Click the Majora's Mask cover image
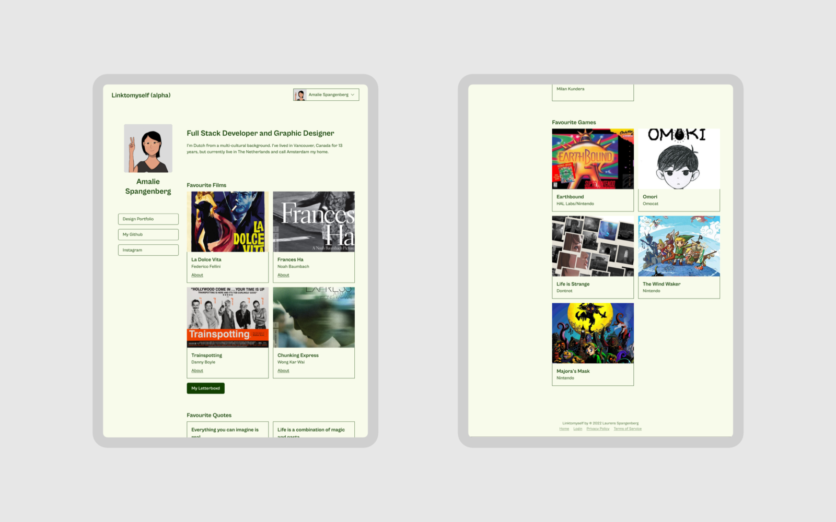The width and height of the screenshot is (836, 522). [x=593, y=333]
